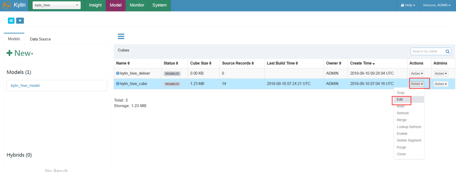The width and height of the screenshot is (456, 172).
Task: Click the Kylin logo icon
Action: (x=7, y=5)
